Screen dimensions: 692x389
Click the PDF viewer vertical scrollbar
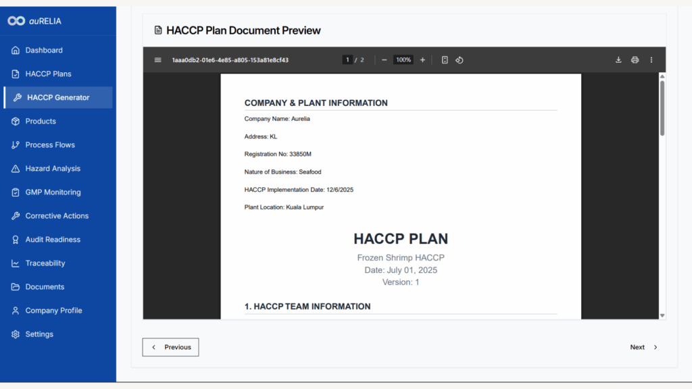click(662, 108)
